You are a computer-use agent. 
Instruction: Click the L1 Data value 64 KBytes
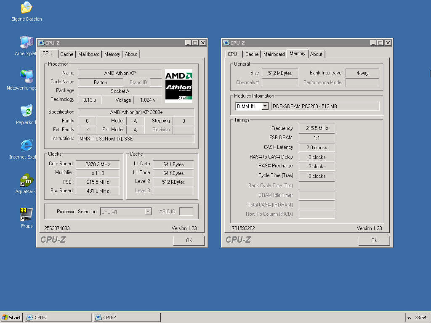(x=173, y=164)
